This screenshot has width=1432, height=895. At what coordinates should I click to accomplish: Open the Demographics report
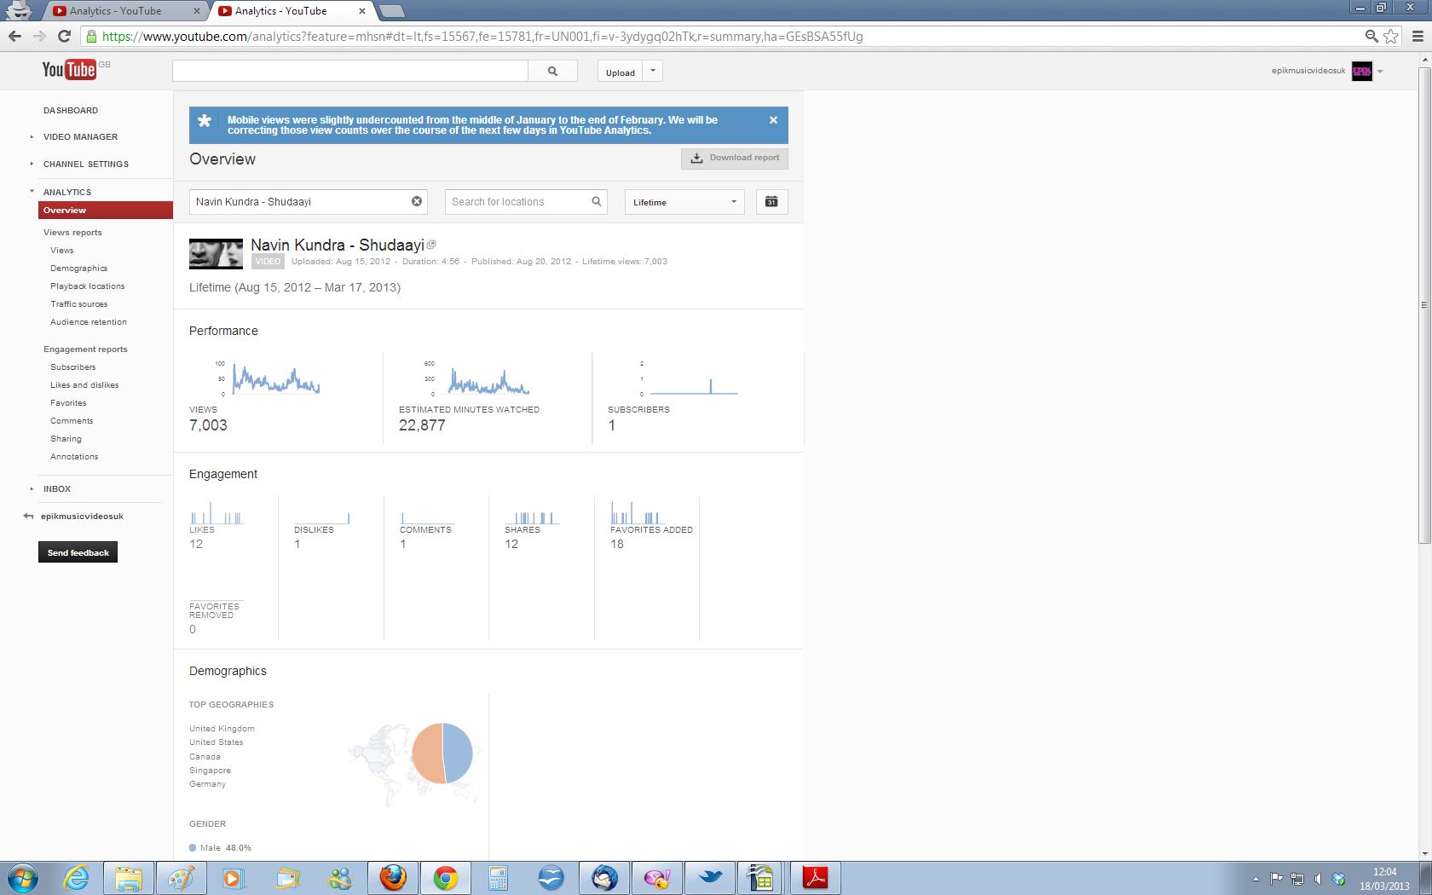[x=79, y=268]
